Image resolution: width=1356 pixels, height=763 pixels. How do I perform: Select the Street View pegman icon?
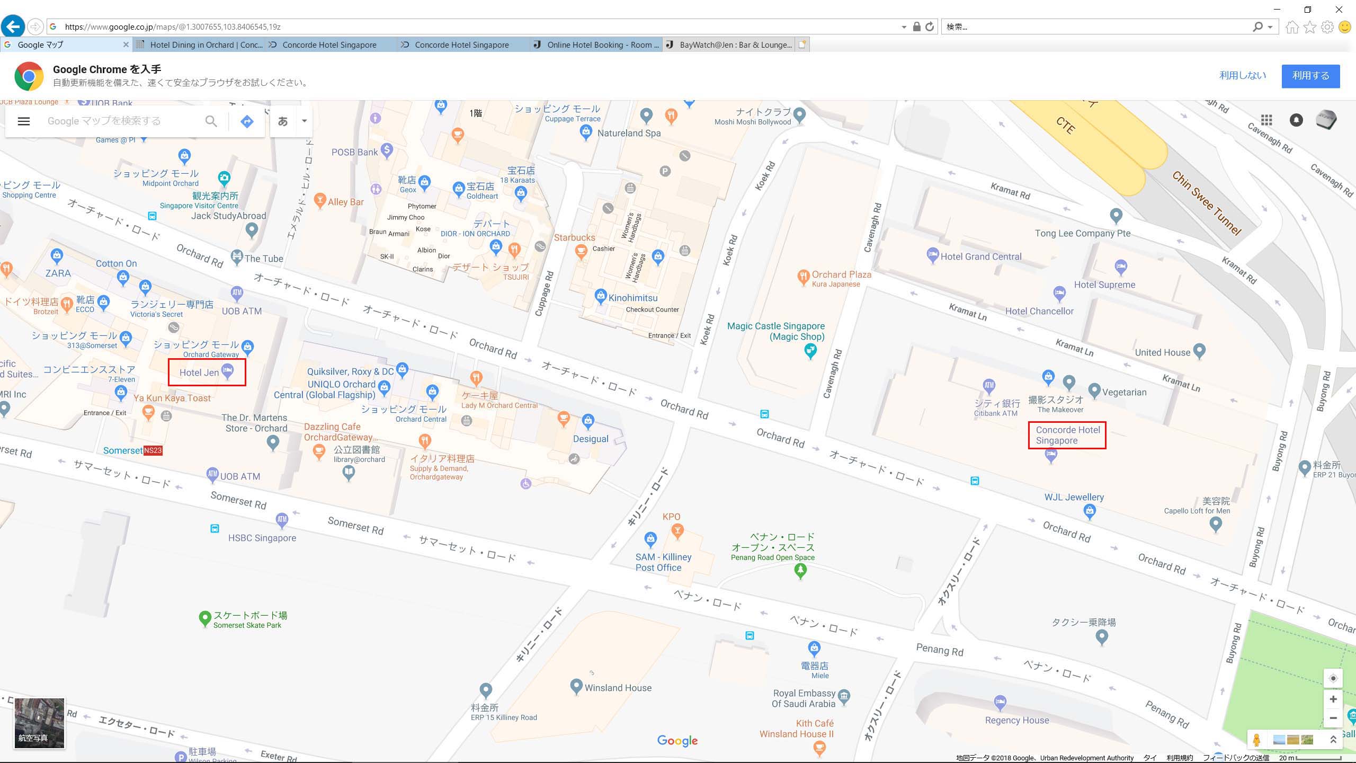click(x=1256, y=739)
